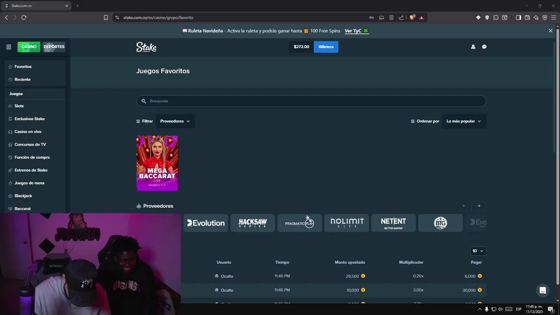This screenshot has height=315, width=560.
Task: Click the Búsqueda search field
Action: tap(311, 101)
